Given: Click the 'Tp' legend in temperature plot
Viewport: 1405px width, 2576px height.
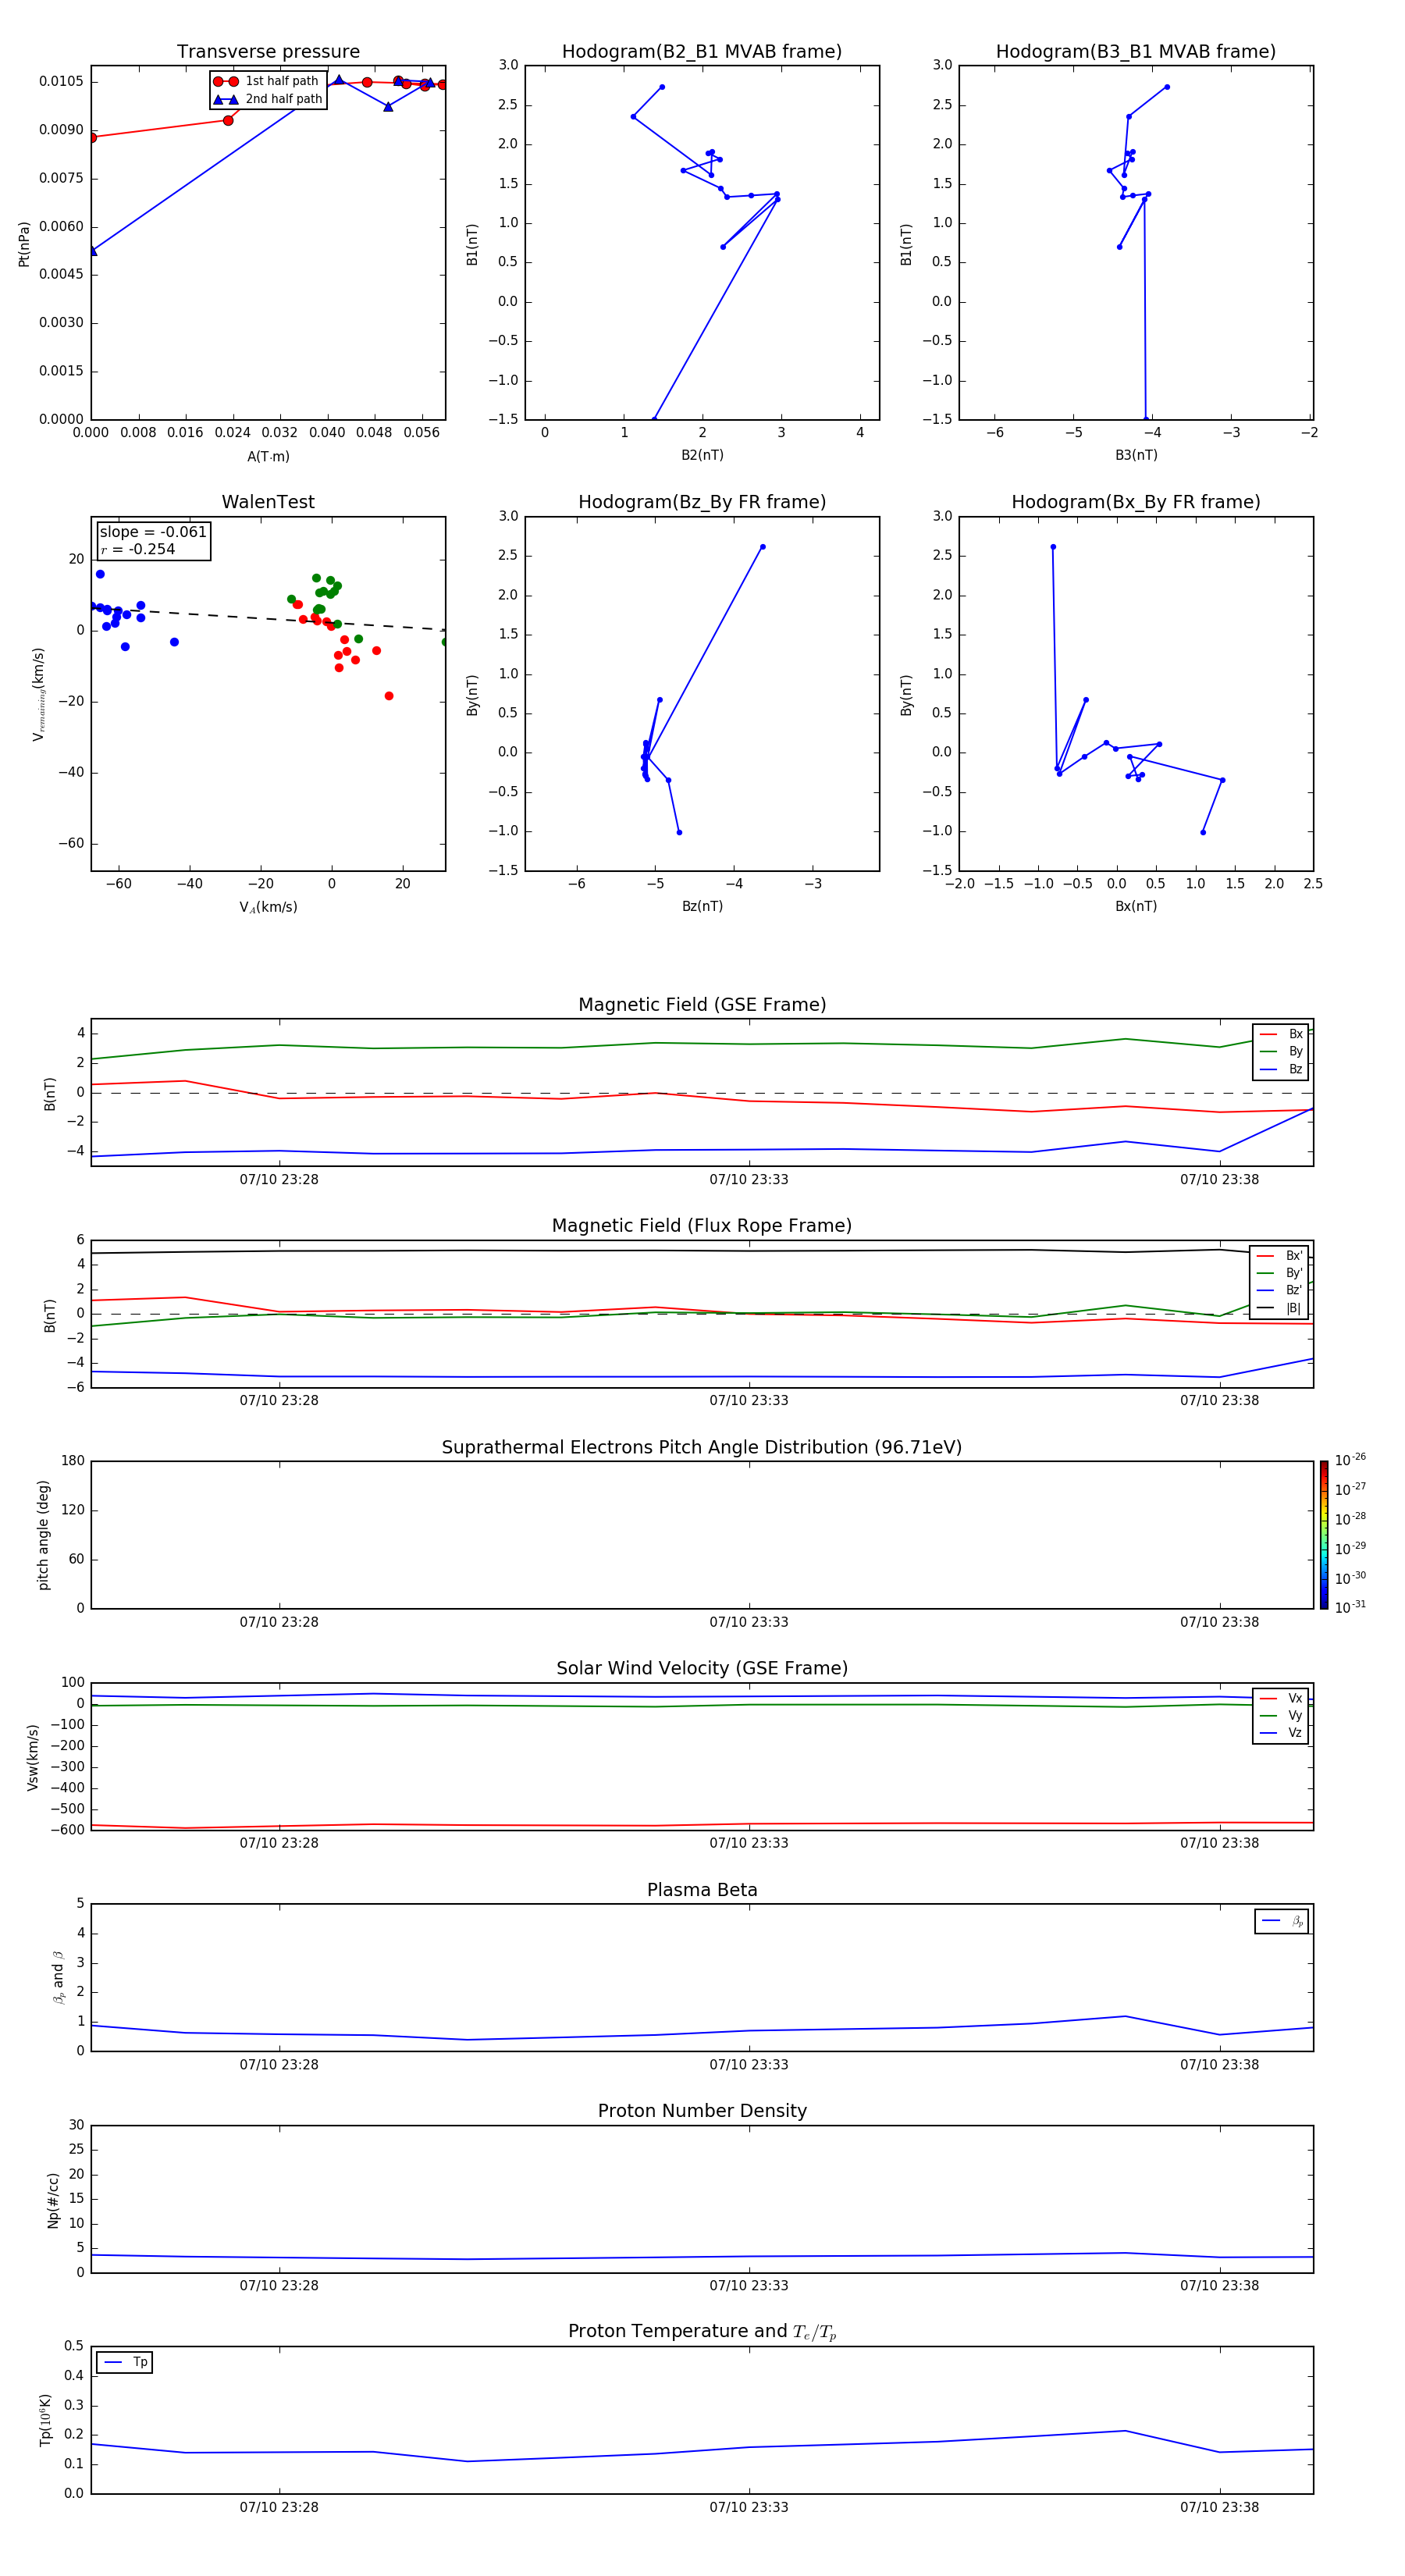Looking at the screenshot, I should (124, 2363).
